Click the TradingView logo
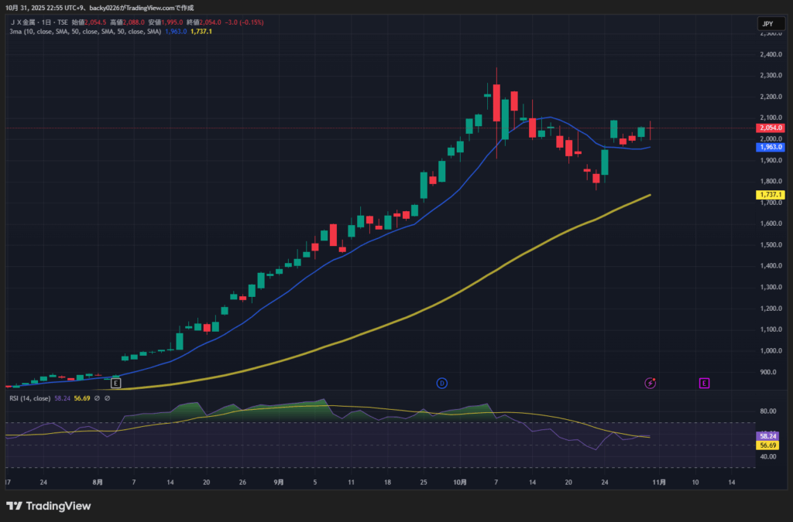Screen dimensions: 793x522 click(49, 506)
